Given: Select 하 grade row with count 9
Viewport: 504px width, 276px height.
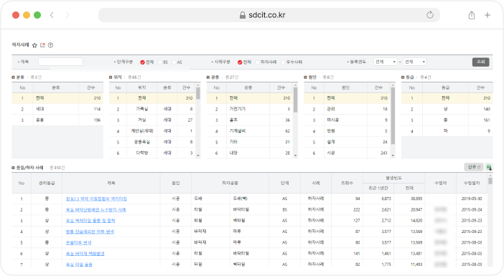Looking at the screenshot, I should pyautogui.click(x=447, y=131).
